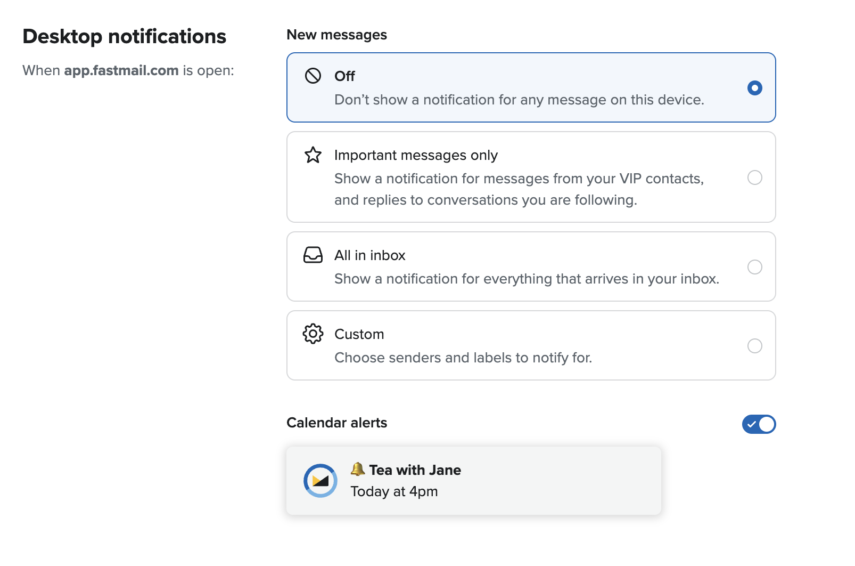The image size is (855, 566).
Task: Click the inbox tray icon
Action: (313, 255)
